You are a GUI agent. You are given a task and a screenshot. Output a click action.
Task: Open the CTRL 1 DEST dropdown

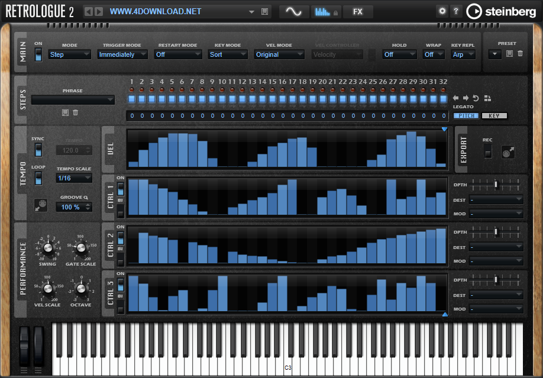[496, 199]
